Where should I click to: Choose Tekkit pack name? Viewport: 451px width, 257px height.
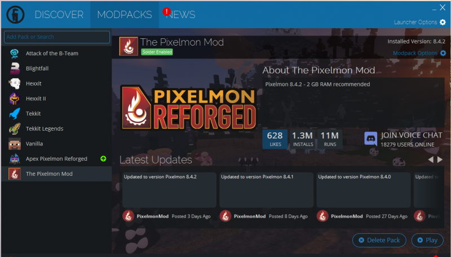point(33,113)
